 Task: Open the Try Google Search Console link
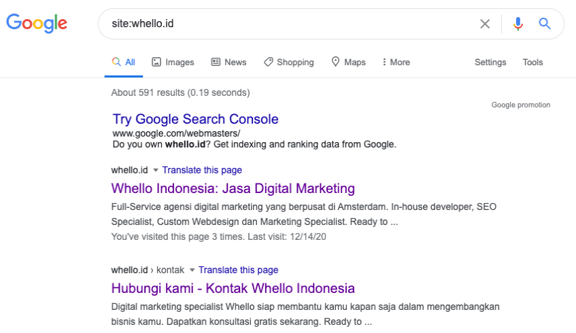coord(195,119)
